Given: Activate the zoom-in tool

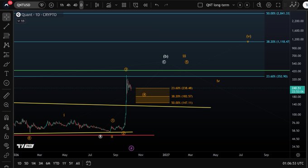Looking at the screenshot, I should click(6, 105).
